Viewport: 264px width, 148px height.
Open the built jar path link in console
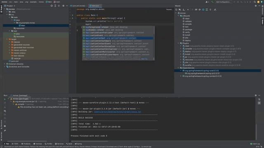tap(118, 112)
